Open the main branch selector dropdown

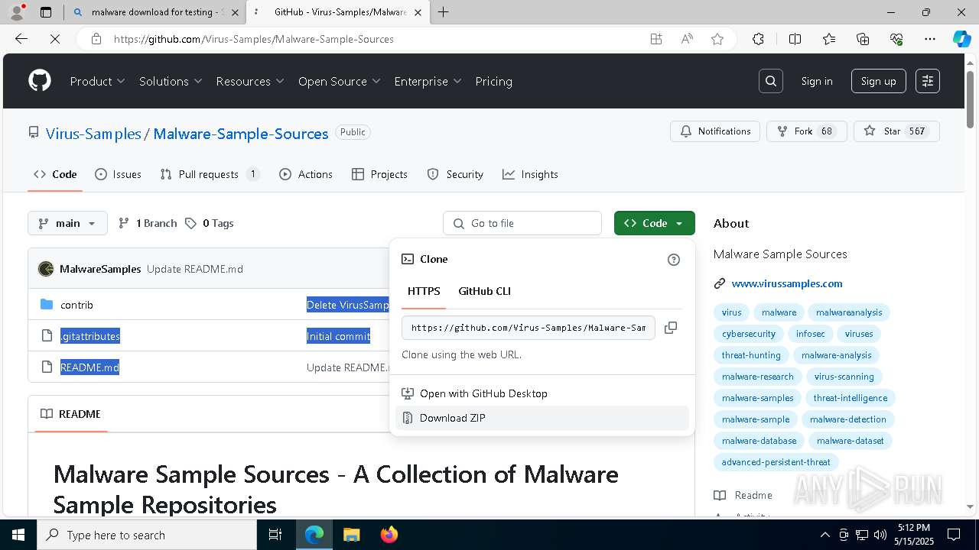pyautogui.click(x=67, y=223)
